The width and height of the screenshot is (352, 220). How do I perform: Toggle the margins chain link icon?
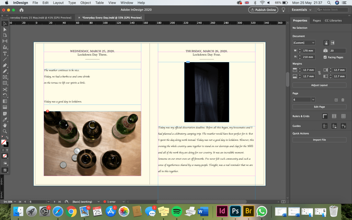[x=319, y=73]
